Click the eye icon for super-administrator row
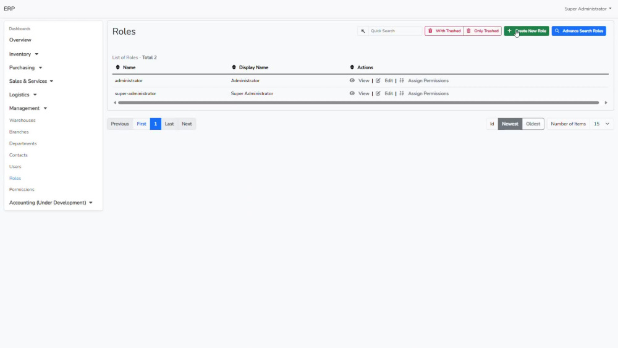Screen dimensions: 618x348 pos(352,93)
